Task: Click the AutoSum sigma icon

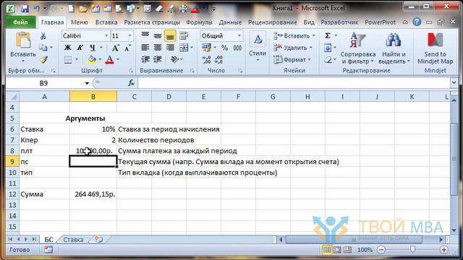Action: pos(328,35)
